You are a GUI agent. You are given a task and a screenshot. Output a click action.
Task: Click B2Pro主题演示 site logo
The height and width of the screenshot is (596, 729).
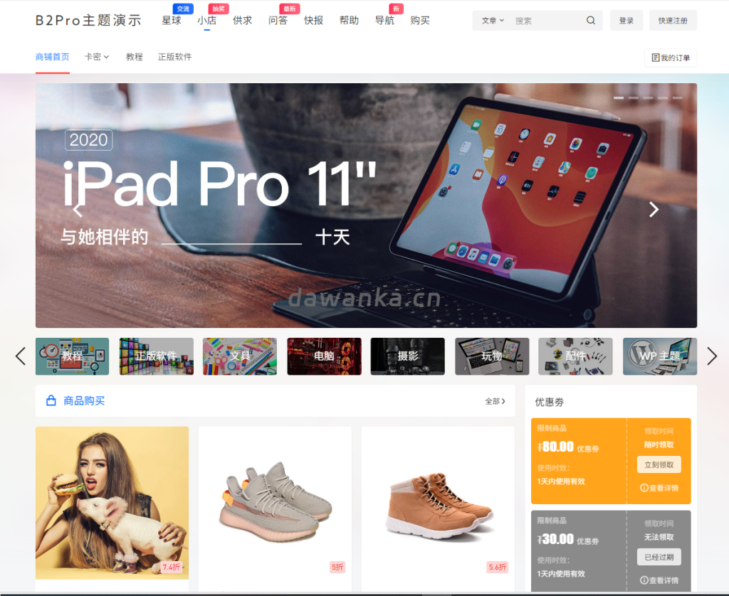pyautogui.click(x=88, y=21)
